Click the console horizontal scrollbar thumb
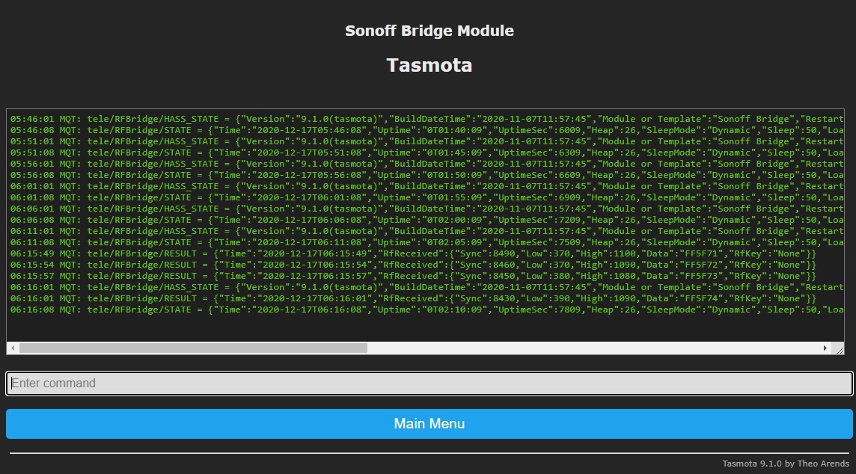This screenshot has height=474, width=856. click(193, 348)
